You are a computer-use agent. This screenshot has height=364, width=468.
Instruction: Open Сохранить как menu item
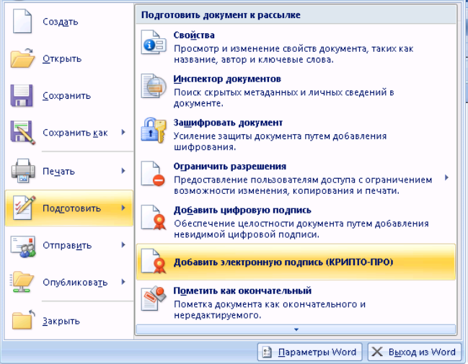coord(69,133)
